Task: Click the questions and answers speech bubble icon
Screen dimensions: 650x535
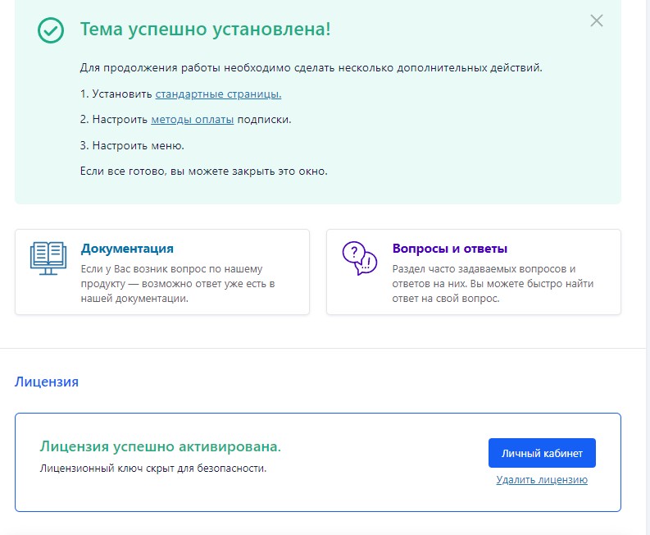Action: click(359, 258)
